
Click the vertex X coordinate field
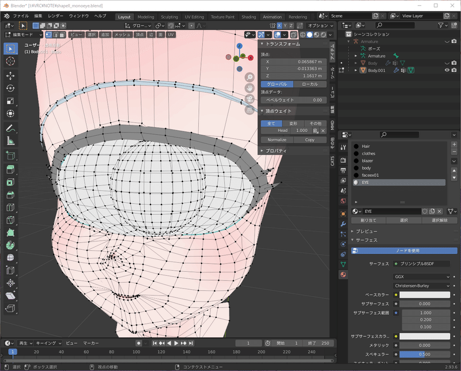point(294,62)
